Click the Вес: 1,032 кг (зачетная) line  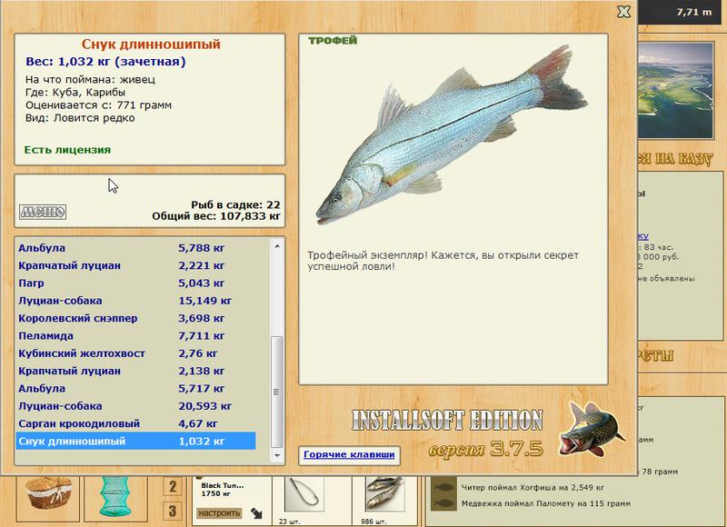coord(105,62)
